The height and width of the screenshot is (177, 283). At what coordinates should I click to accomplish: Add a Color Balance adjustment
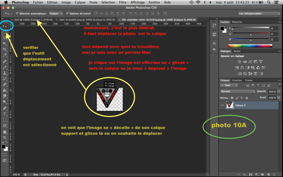pos(242,67)
